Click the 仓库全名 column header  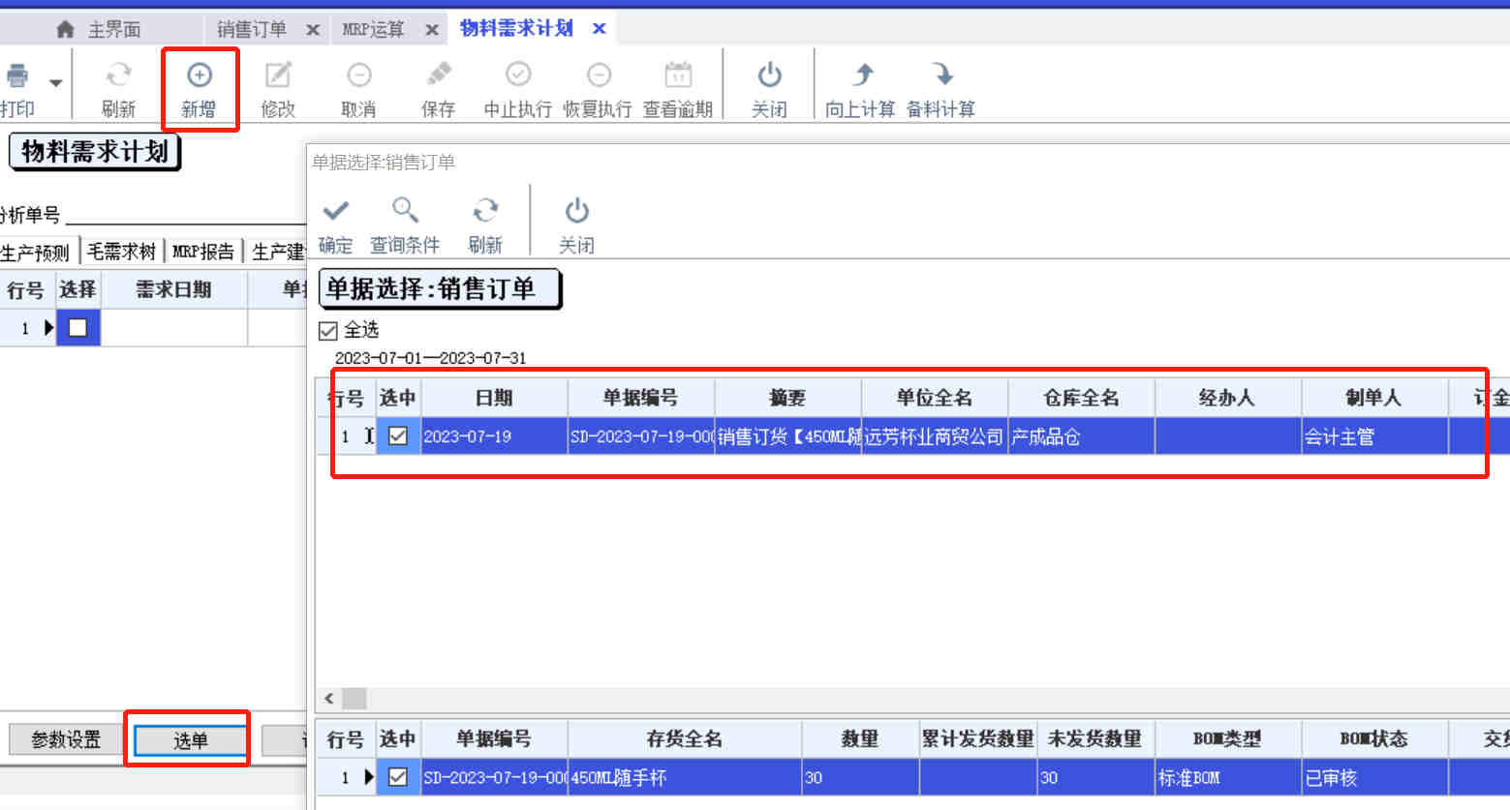[x=1081, y=398]
